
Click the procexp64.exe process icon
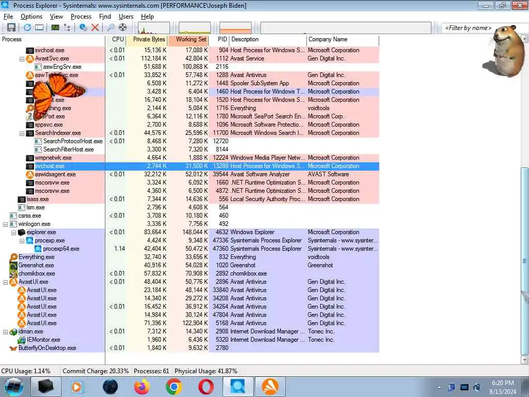pyautogui.click(x=38, y=249)
